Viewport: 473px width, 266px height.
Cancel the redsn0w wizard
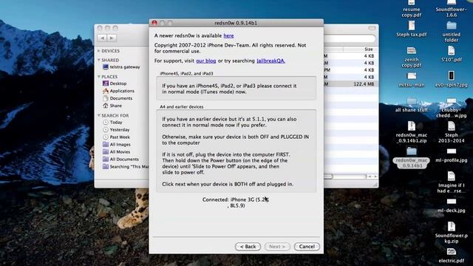307,246
